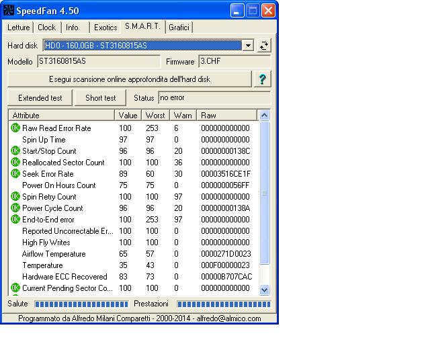Click raw value 00000B707CAC
Image resolution: width=430 pixels, height=344 pixels.
226,277
